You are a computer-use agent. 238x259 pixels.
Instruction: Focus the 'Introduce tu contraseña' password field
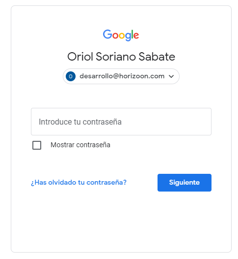pyautogui.click(x=121, y=122)
